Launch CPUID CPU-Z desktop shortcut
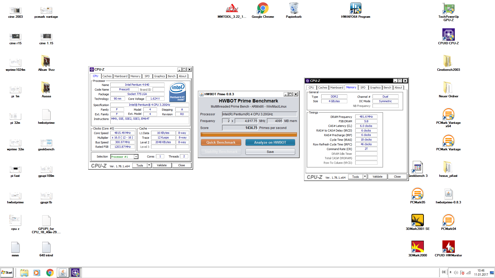Viewport: 495px width, 278px height. point(448,37)
